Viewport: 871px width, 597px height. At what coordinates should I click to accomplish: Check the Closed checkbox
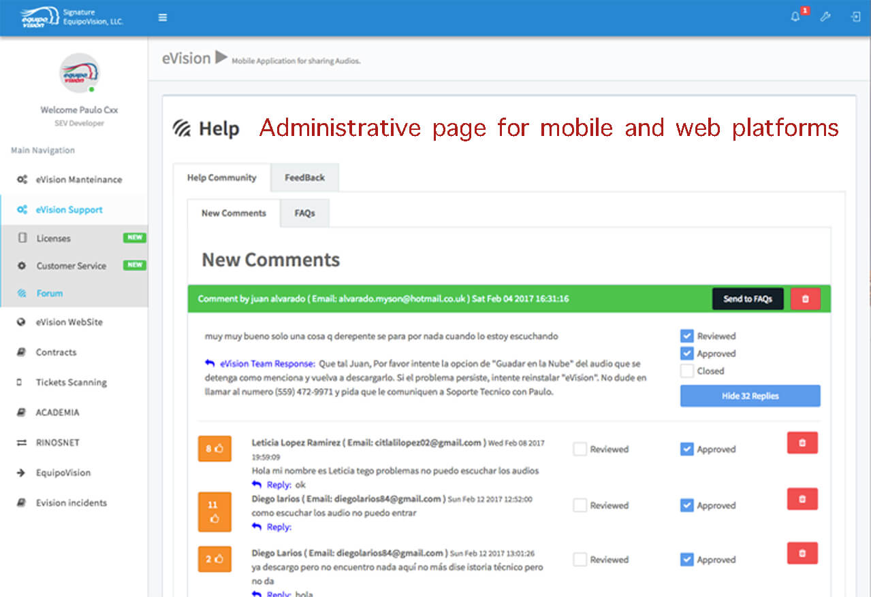coord(687,371)
